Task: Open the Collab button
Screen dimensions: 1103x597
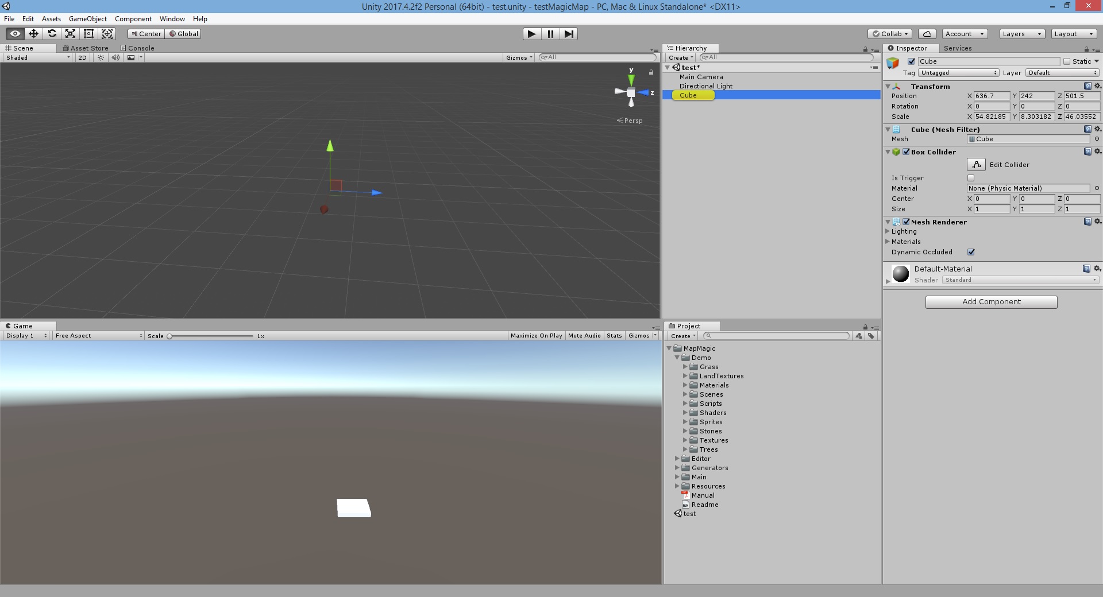Action: tap(890, 34)
